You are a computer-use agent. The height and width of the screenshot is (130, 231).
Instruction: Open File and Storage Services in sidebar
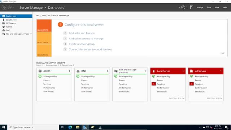point(16,34)
